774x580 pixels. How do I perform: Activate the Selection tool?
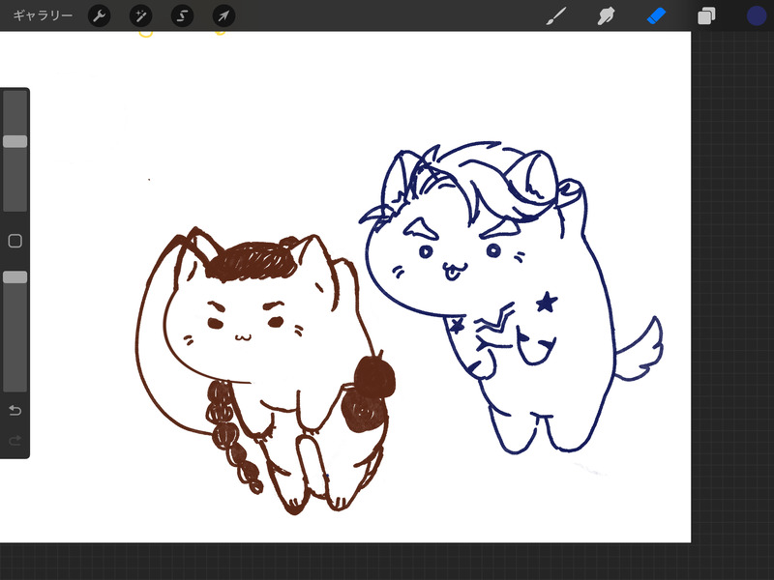click(x=182, y=16)
